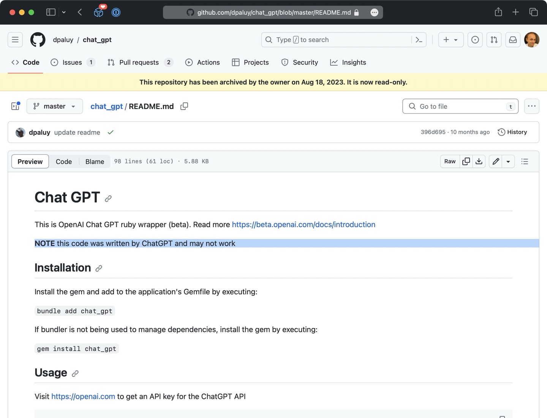This screenshot has height=418, width=547.
Task: Open the outline list icon
Action: click(525, 161)
